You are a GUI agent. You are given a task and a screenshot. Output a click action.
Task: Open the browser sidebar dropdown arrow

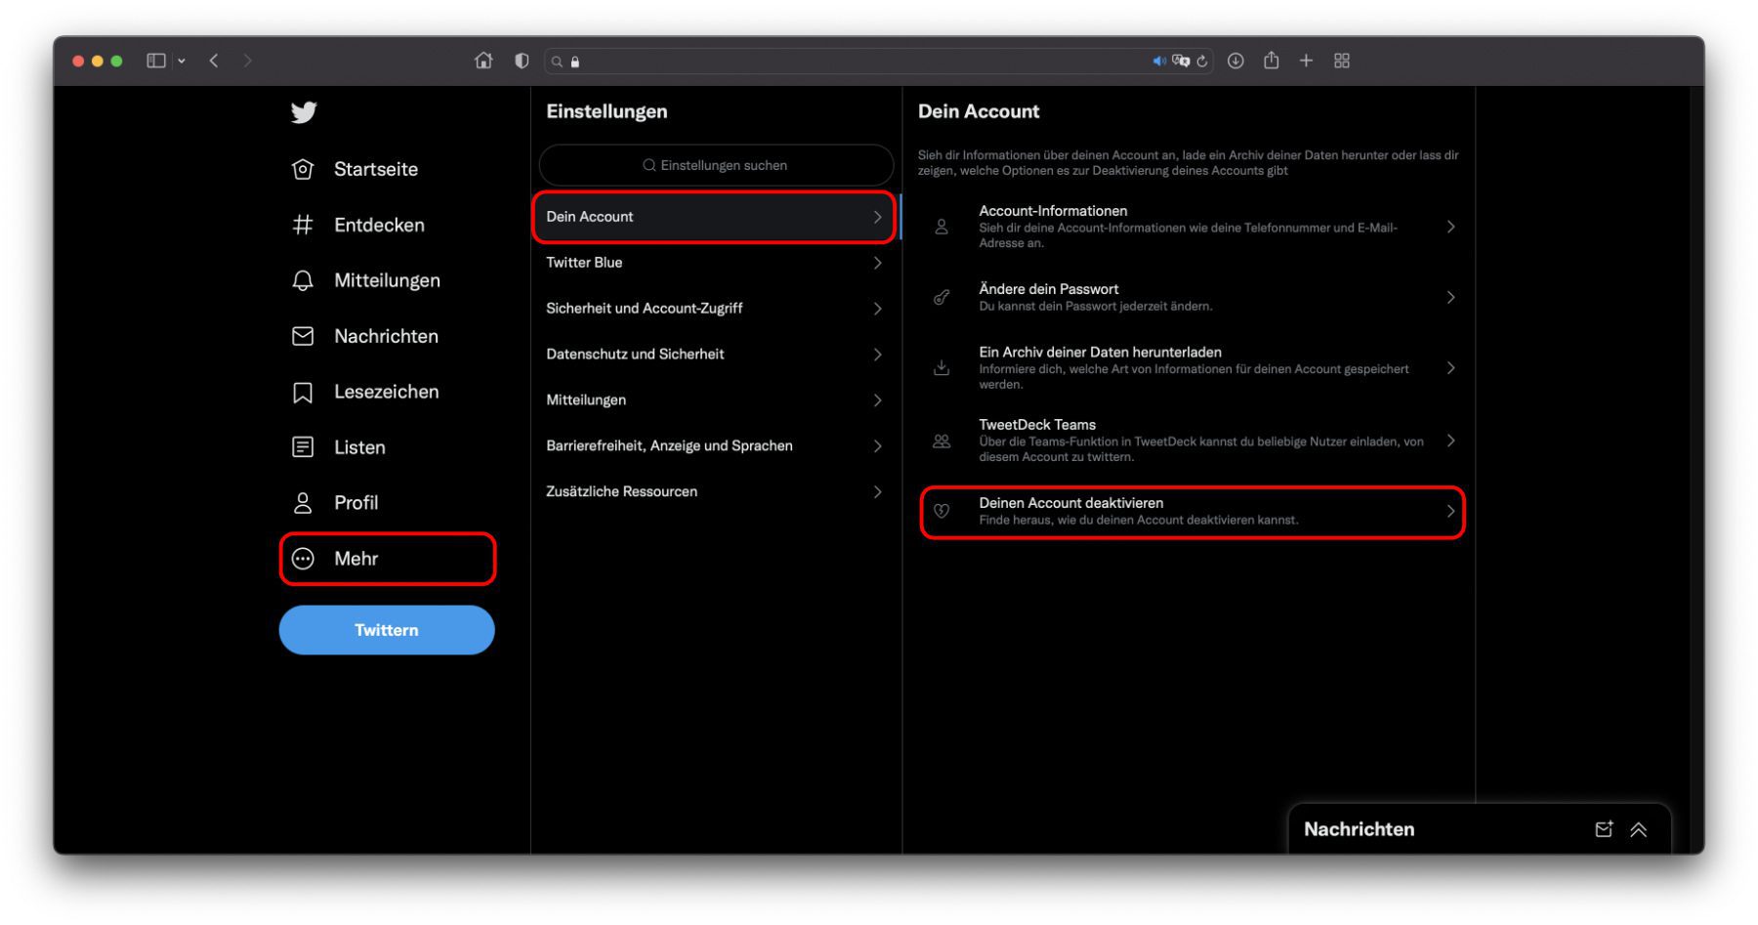[182, 61]
